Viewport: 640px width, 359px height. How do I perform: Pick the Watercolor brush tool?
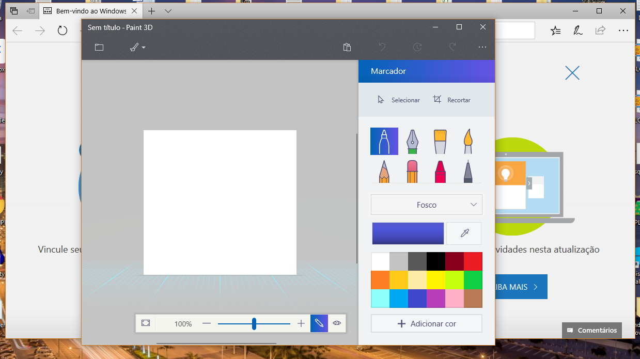(467, 142)
